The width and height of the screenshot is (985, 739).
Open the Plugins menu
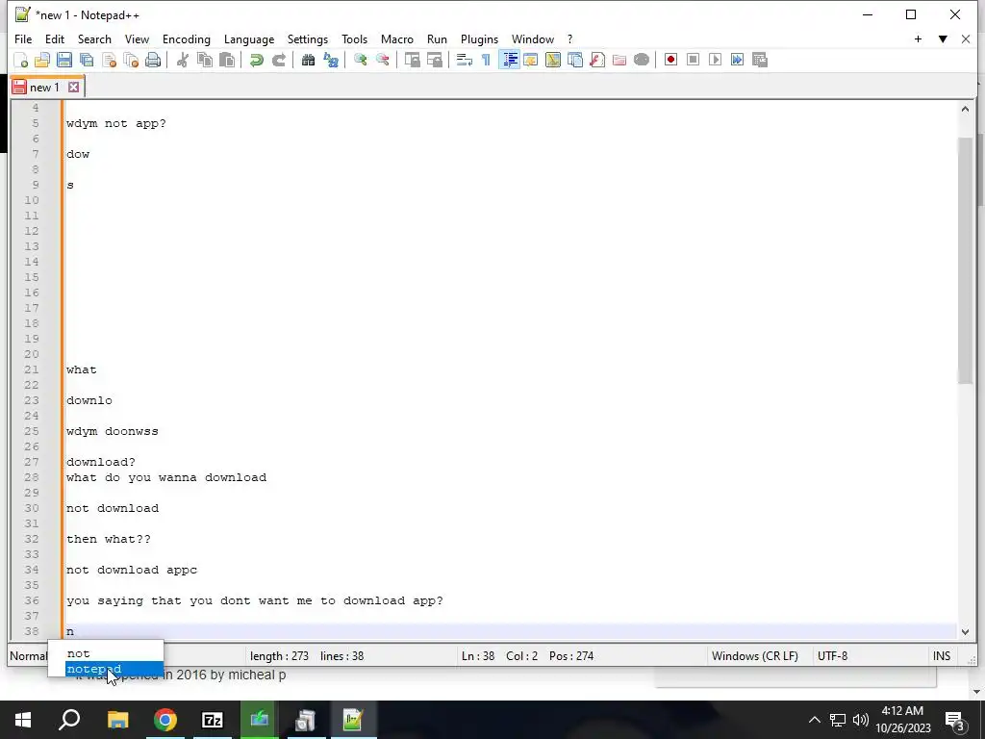coord(479,38)
